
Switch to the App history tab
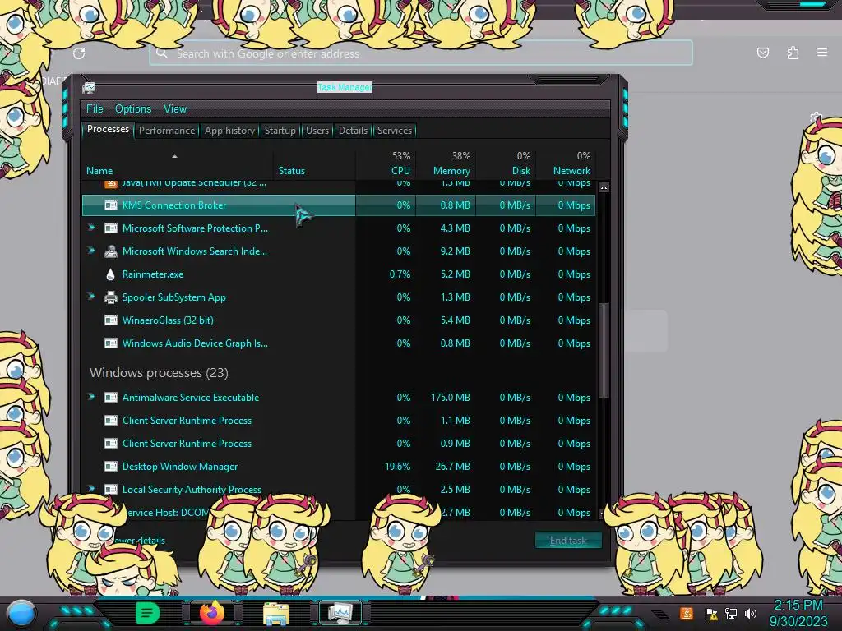230,131
